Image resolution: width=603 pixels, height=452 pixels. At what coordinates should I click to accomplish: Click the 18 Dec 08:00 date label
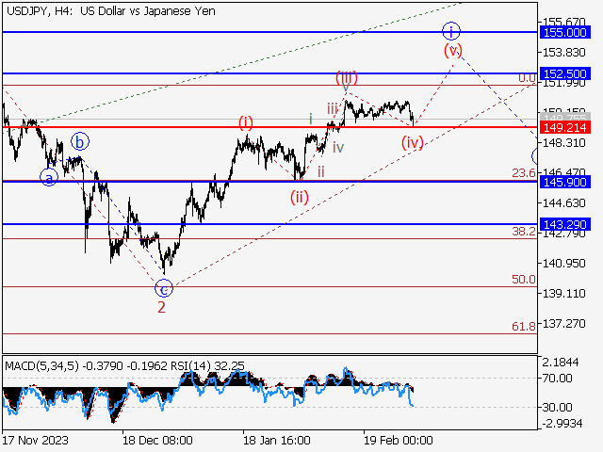pyautogui.click(x=157, y=440)
